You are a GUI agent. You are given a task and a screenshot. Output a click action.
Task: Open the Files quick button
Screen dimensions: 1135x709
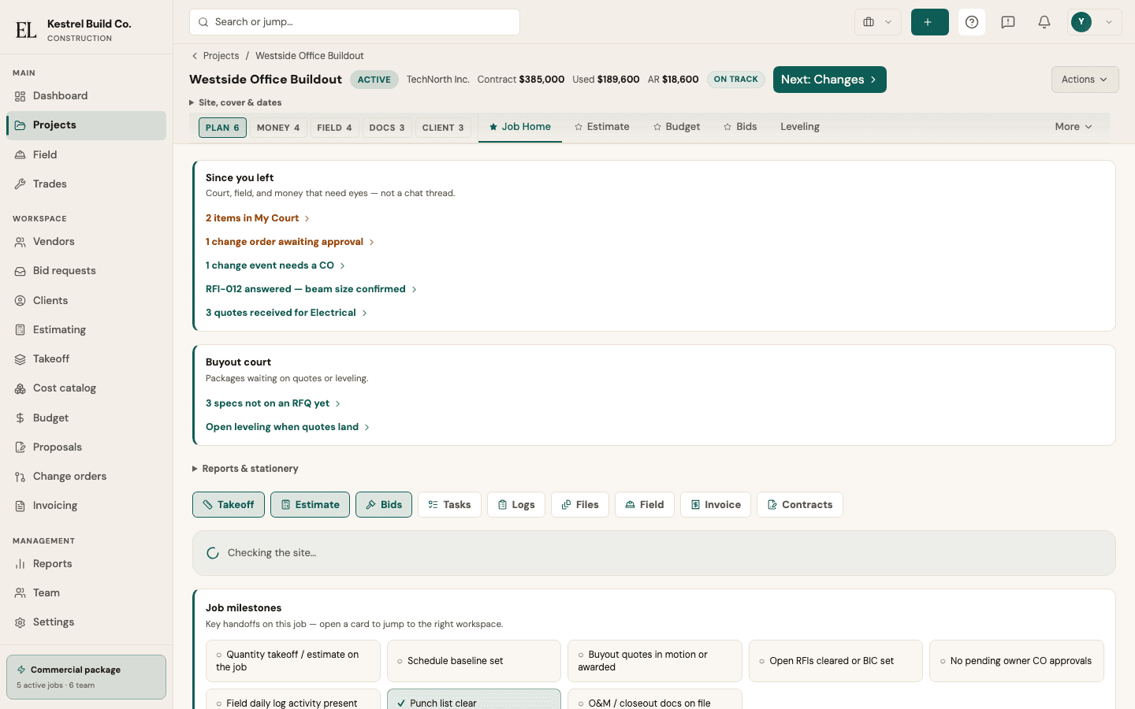(580, 505)
